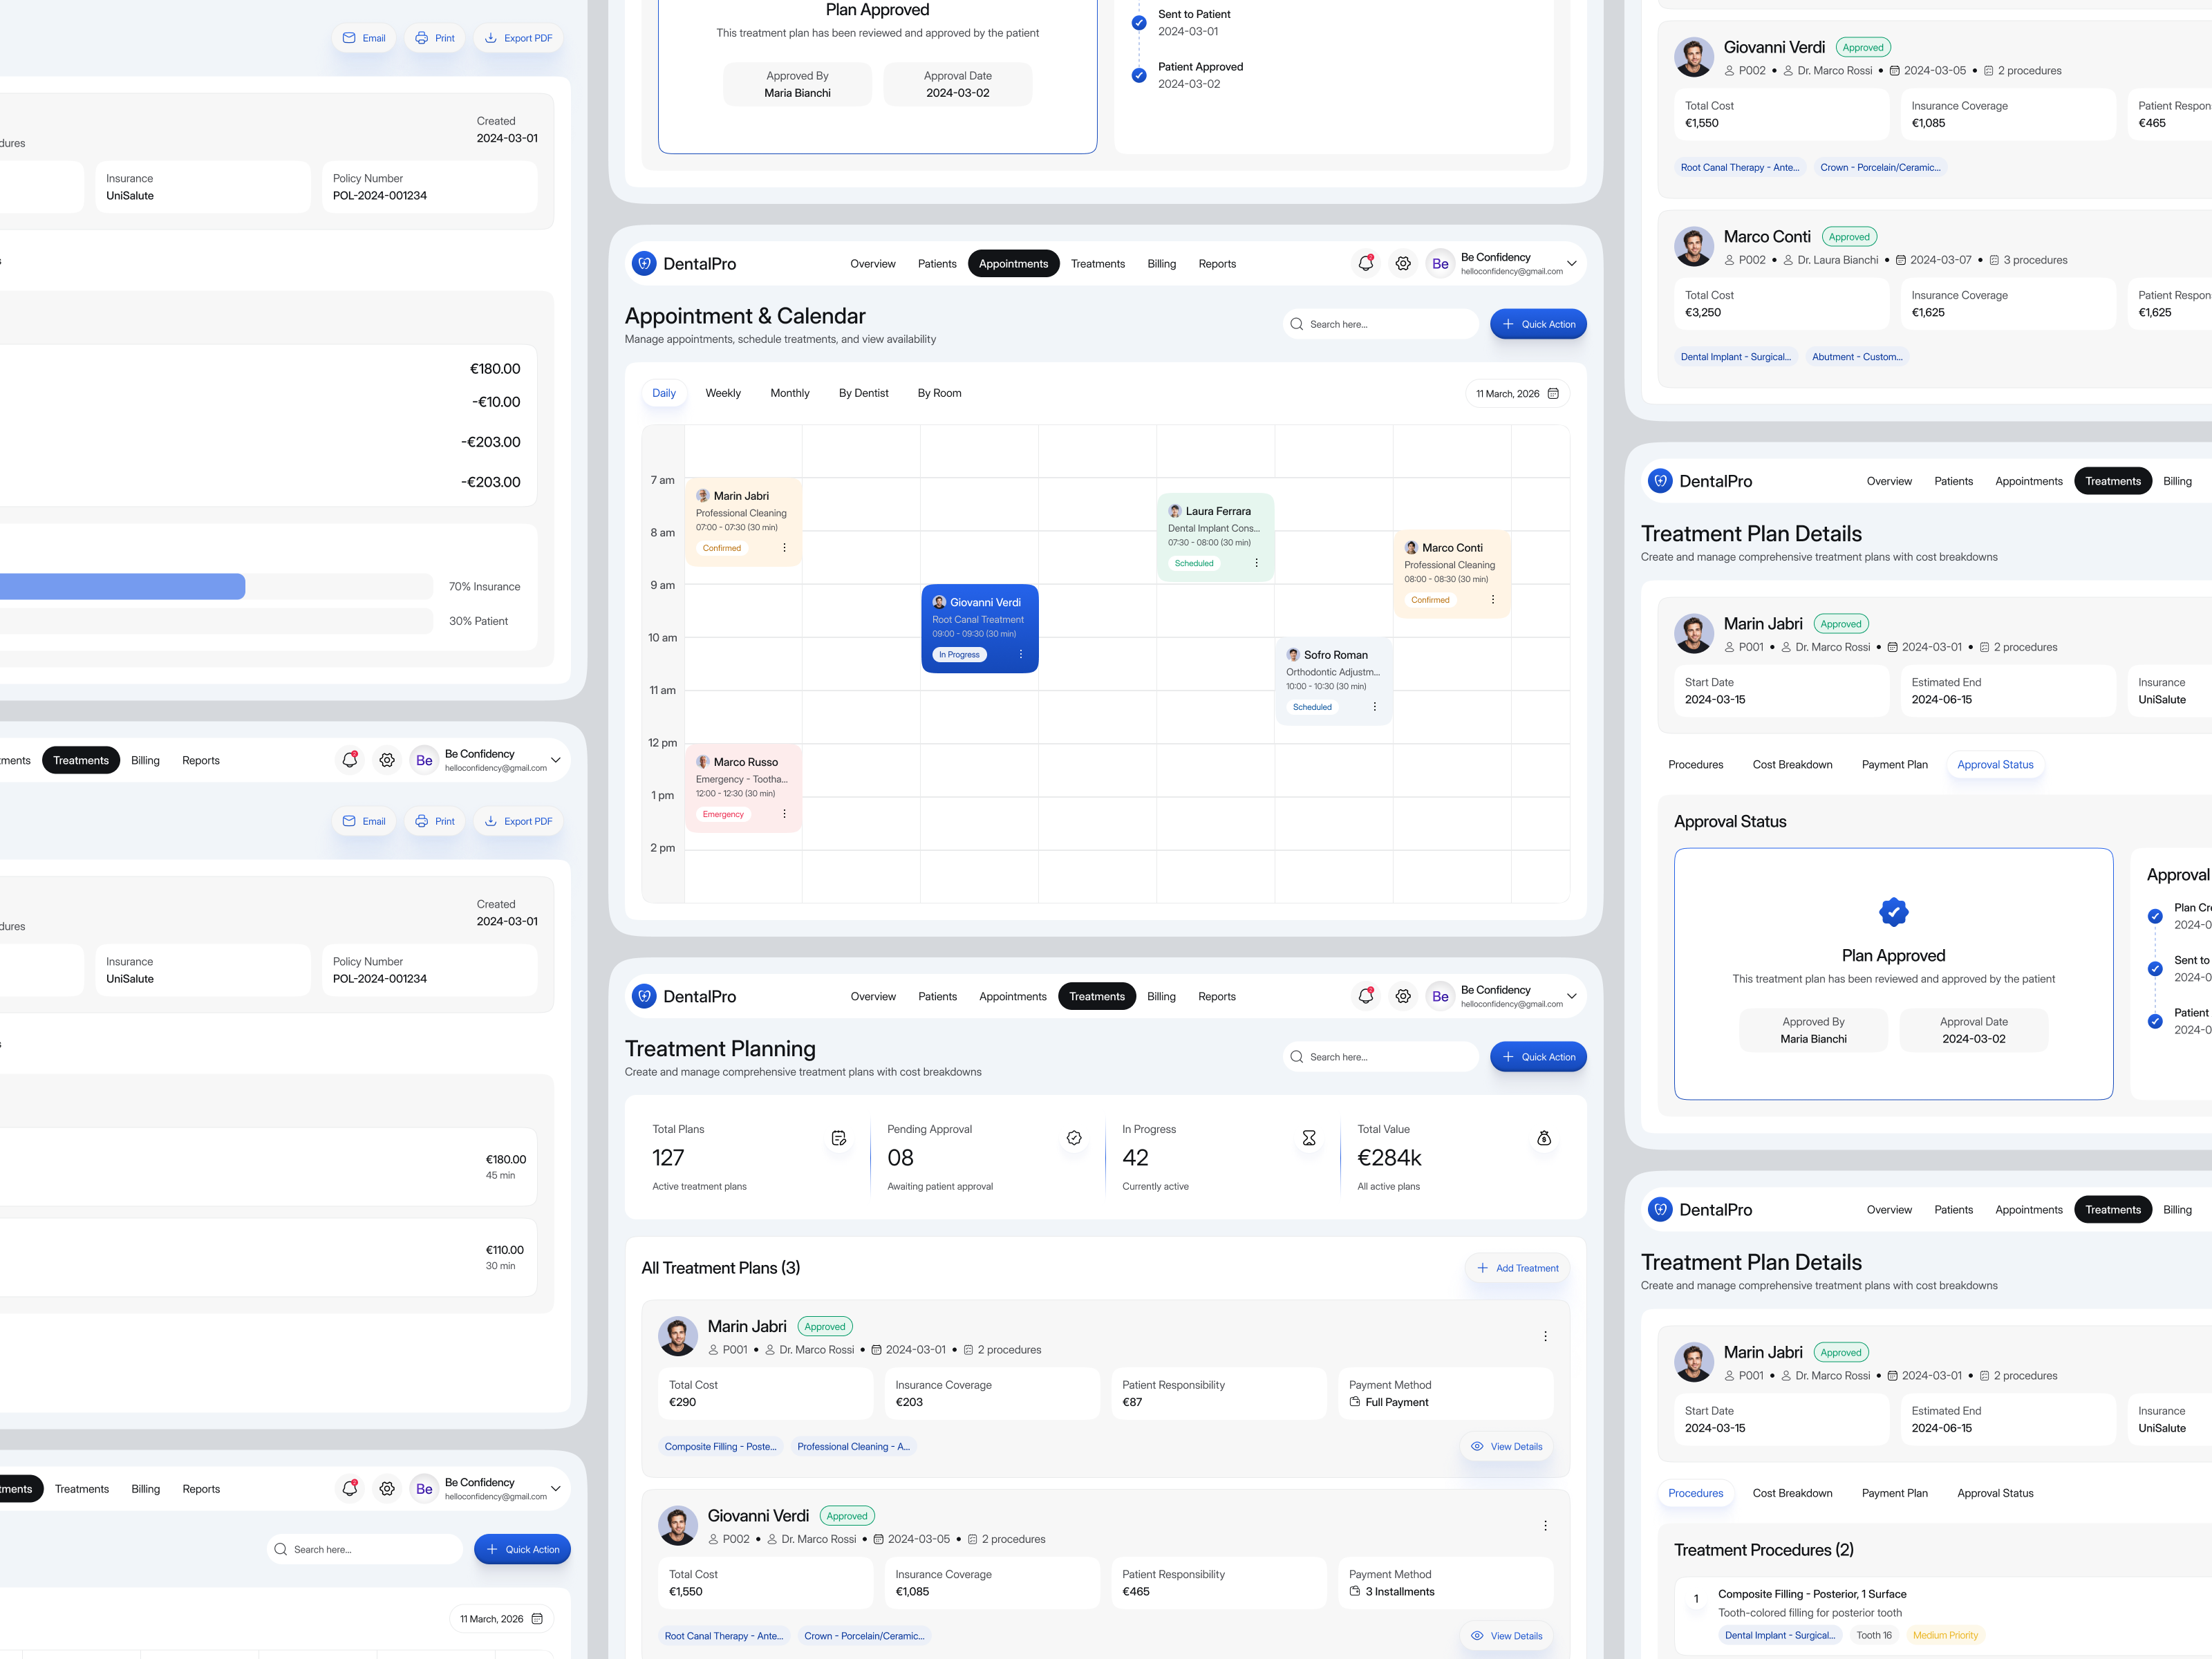Click the Add Treatment button
The image size is (2212, 1659).
1517,1267
